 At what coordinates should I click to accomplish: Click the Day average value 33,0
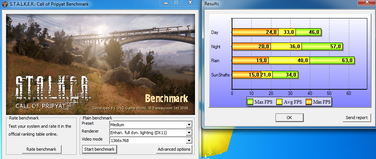pyautogui.click(x=289, y=32)
